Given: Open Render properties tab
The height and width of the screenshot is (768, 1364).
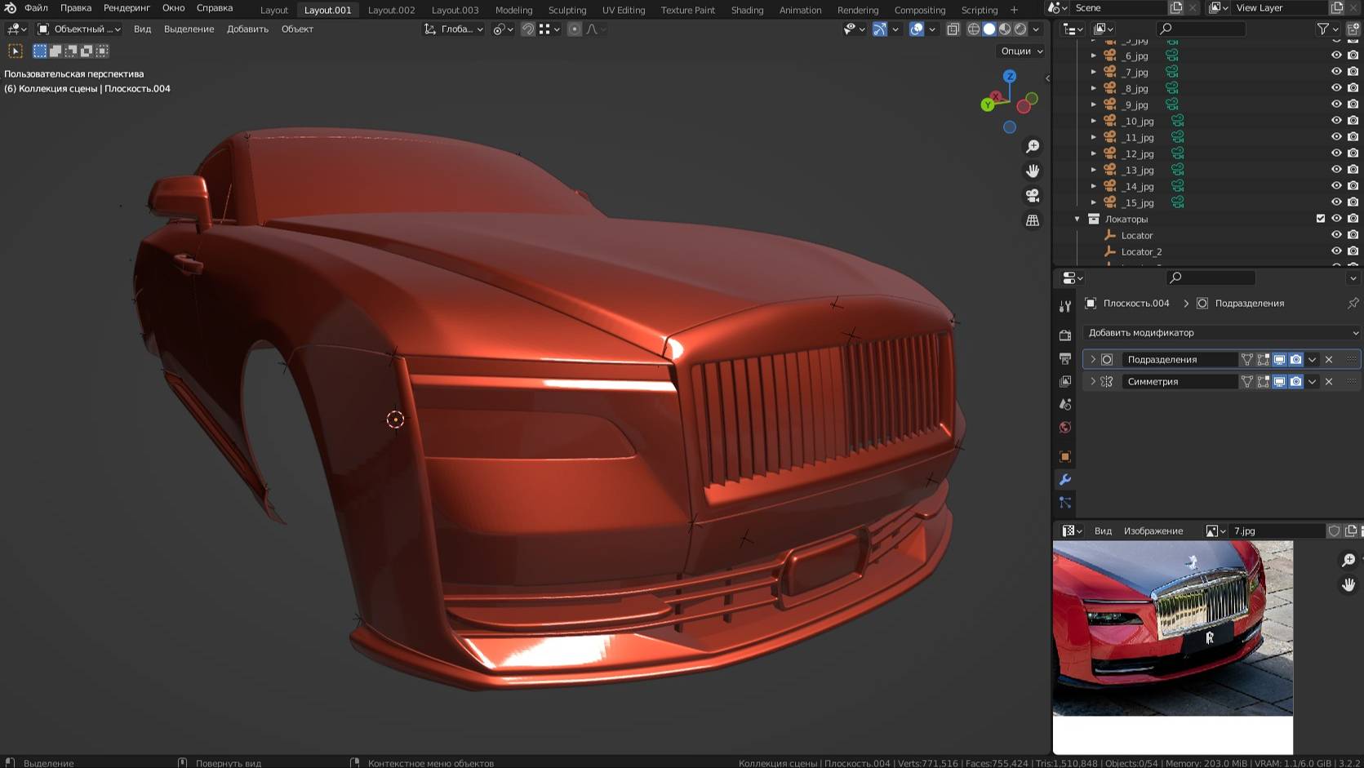Looking at the screenshot, I should coord(1065,335).
